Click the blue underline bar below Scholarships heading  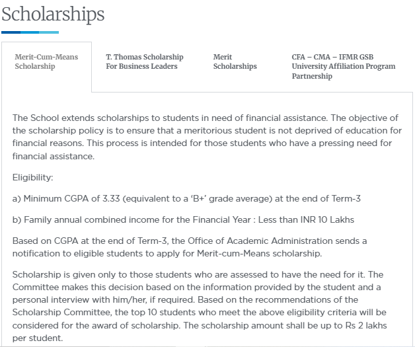click(x=30, y=32)
